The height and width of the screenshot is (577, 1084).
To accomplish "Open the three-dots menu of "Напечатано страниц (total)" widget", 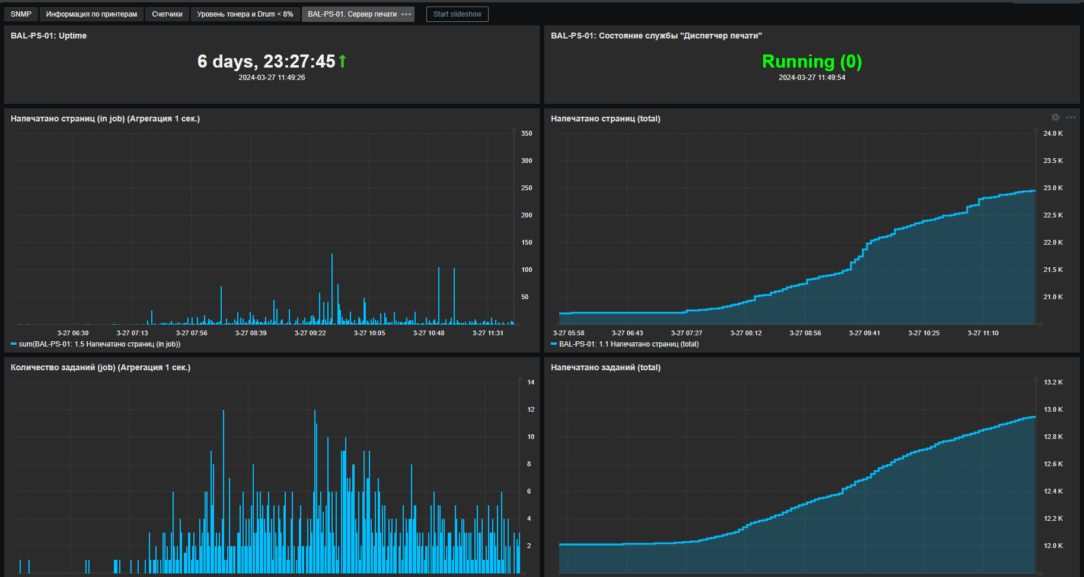I will pos(1071,117).
